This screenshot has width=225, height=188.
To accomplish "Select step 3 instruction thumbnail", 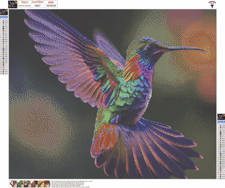I will pyautogui.click(x=27, y=184).
